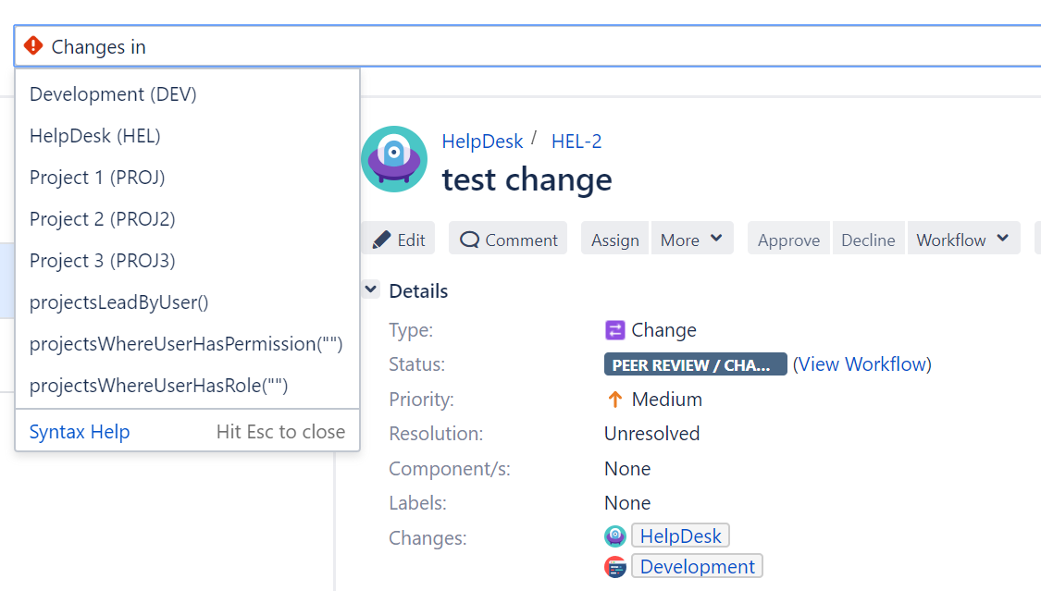
Task: Open the HelpDesk link in Changes
Action: coord(680,536)
